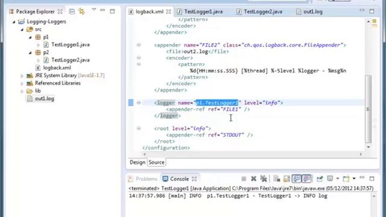Click the Referenced Libraries icon

click(x=30, y=83)
